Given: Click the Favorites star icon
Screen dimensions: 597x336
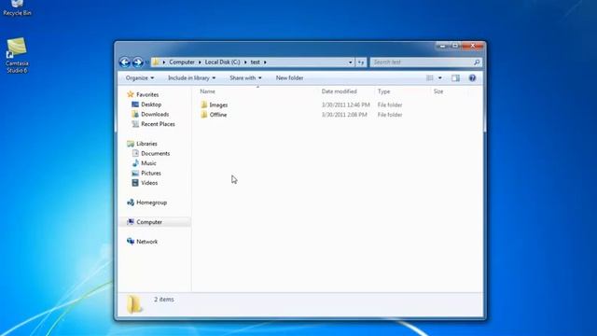Looking at the screenshot, I should tap(131, 94).
